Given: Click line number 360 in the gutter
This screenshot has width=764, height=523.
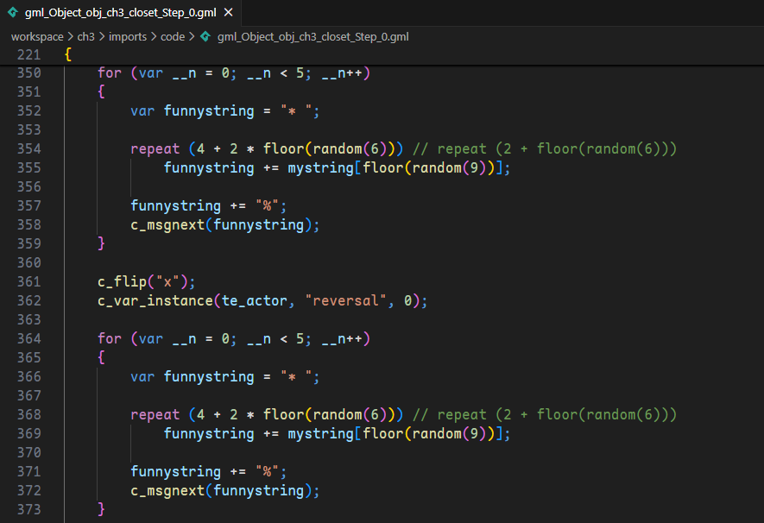Looking at the screenshot, I should click(x=29, y=263).
